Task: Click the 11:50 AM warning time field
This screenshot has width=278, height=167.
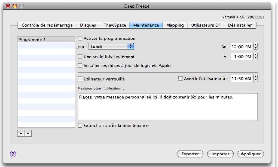Action: coord(241,79)
